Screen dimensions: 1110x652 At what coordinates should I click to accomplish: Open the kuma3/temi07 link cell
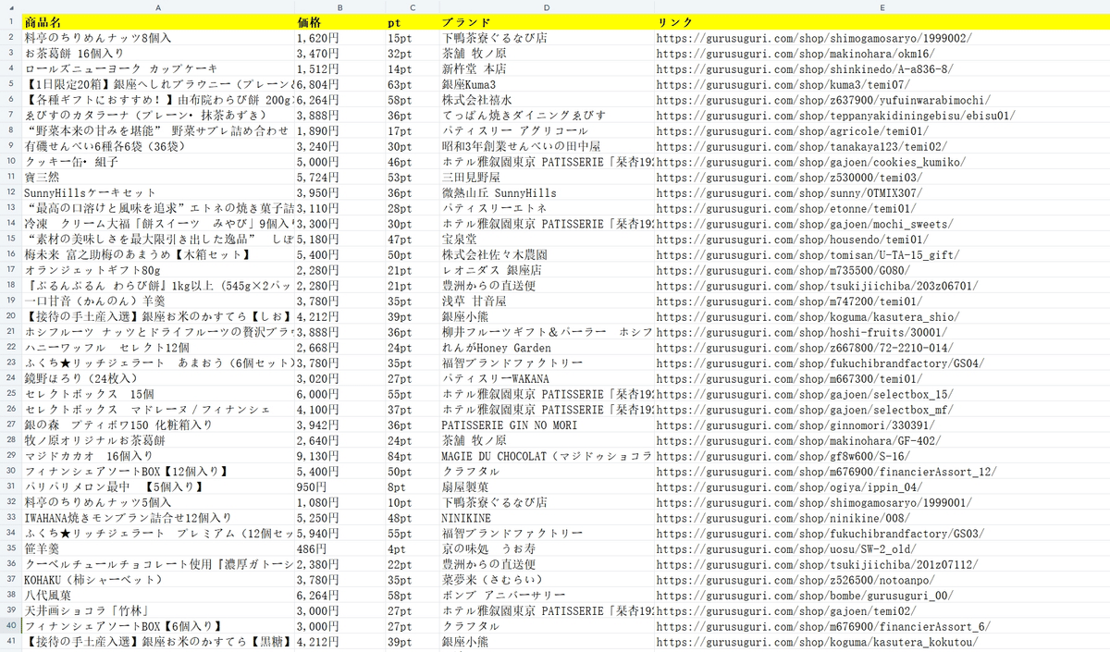(x=882, y=84)
